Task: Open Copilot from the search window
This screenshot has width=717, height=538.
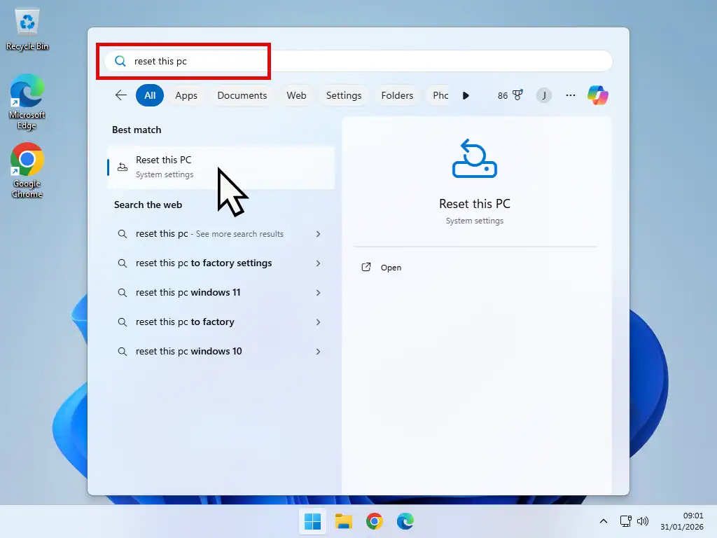Action: pyautogui.click(x=597, y=95)
